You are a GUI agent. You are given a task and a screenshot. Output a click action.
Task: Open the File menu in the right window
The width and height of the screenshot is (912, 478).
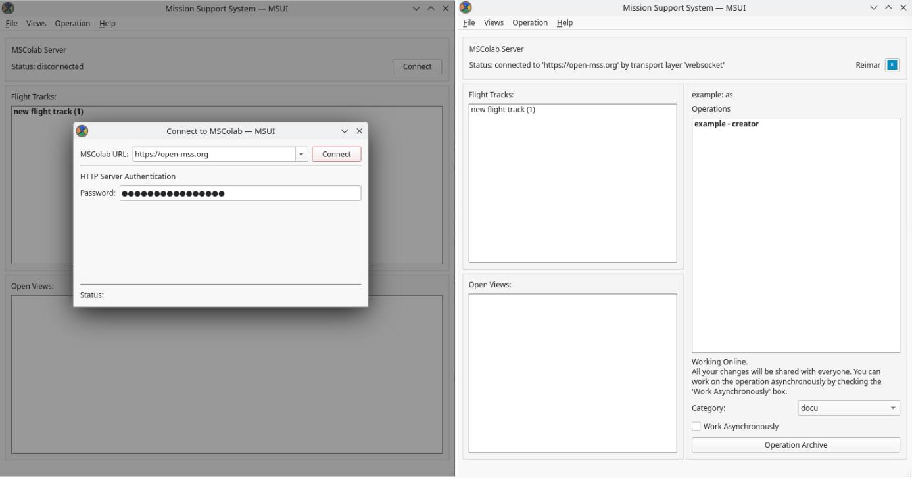pos(469,22)
